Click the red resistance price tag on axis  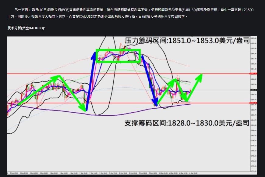pos(253,74)
